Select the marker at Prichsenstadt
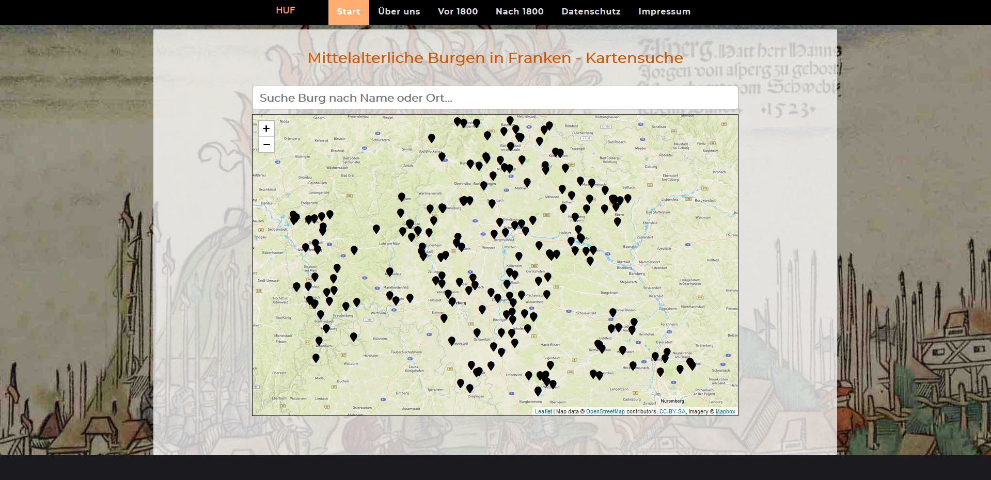991x480 pixels. click(x=547, y=295)
